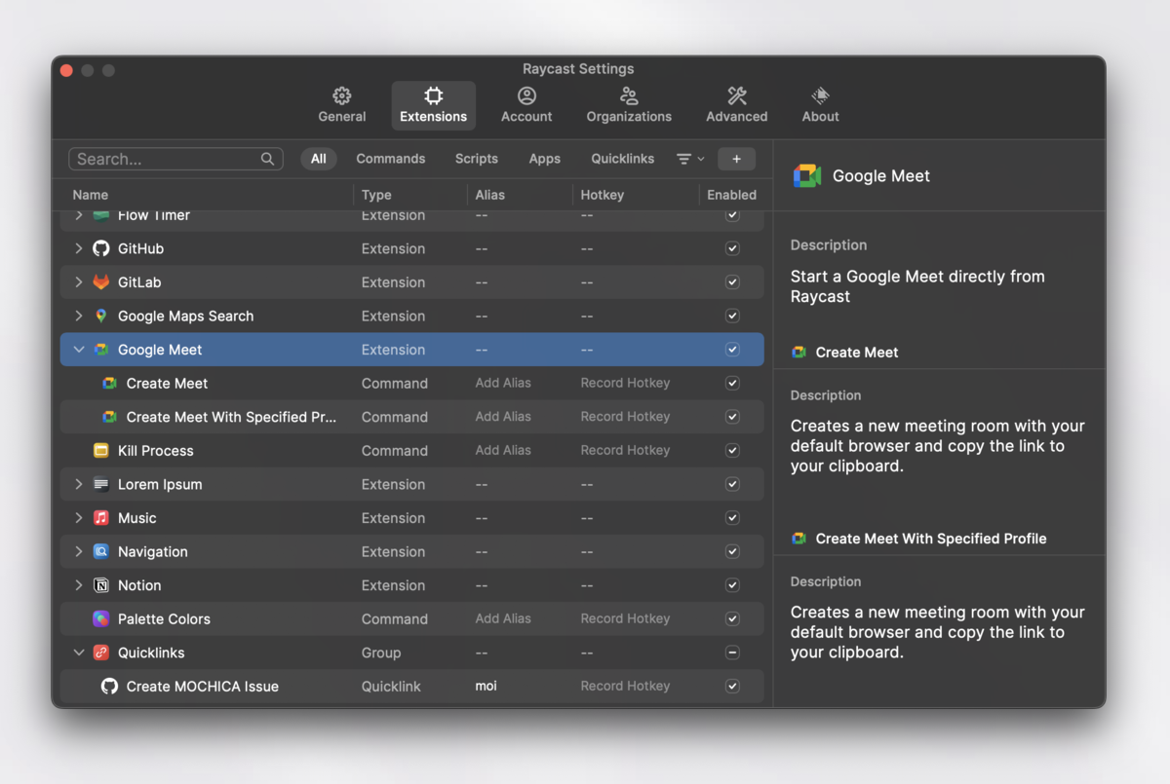Click the Google Maps Search pin icon
The height and width of the screenshot is (784, 1170).
(x=101, y=316)
